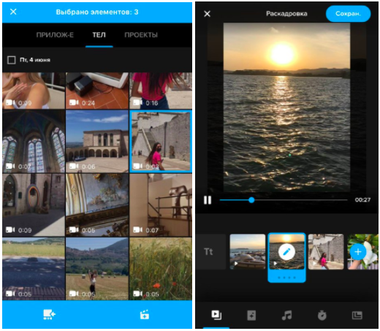Pause the video preview
The height and width of the screenshot is (331, 380).
point(208,200)
